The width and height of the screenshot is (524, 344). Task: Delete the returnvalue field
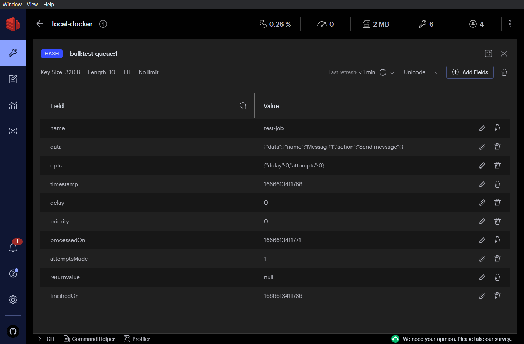pos(497,277)
